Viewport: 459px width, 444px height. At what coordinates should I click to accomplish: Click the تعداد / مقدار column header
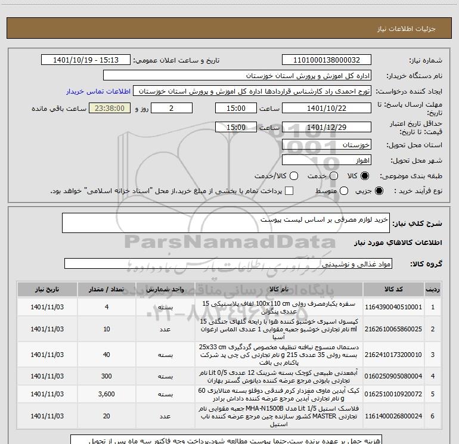(x=107, y=290)
